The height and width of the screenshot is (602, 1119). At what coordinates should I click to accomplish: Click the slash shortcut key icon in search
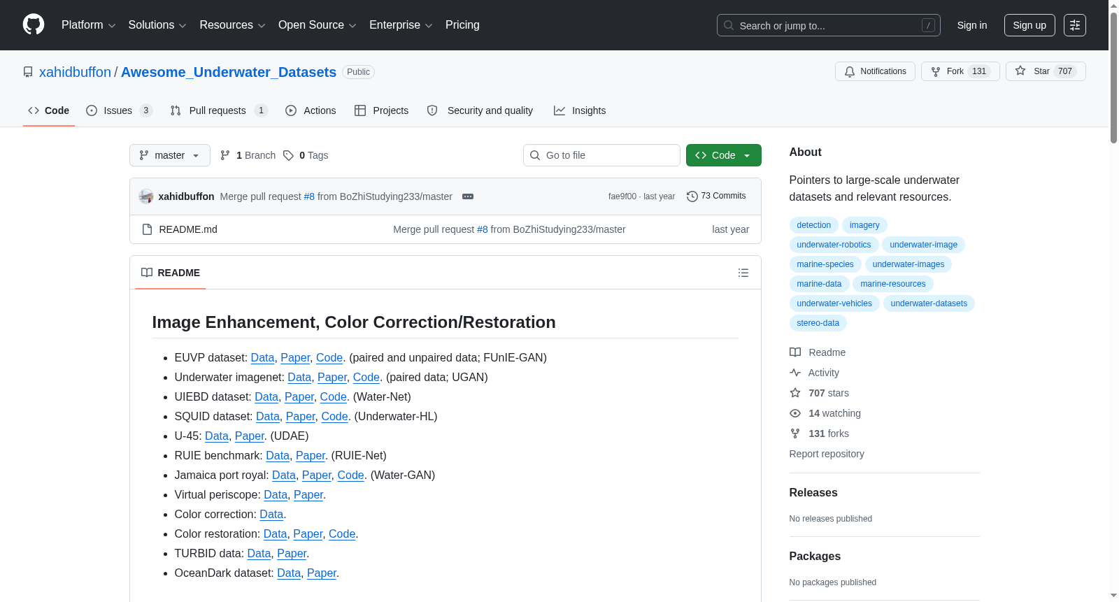pyautogui.click(x=928, y=25)
